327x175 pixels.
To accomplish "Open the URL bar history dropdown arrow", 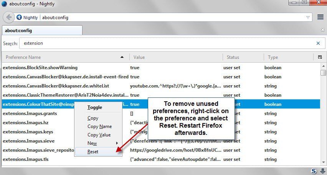I will click(308, 18).
